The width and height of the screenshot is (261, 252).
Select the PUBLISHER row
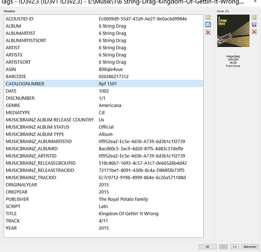click(x=104, y=199)
